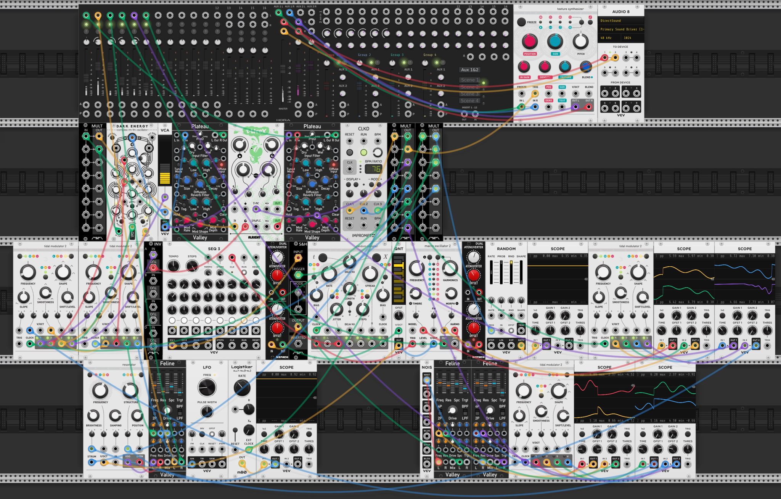Viewport: 781px width, 499px height.
Task: Click the TRIG input jack on texture synthesizer
Action: coord(535,93)
